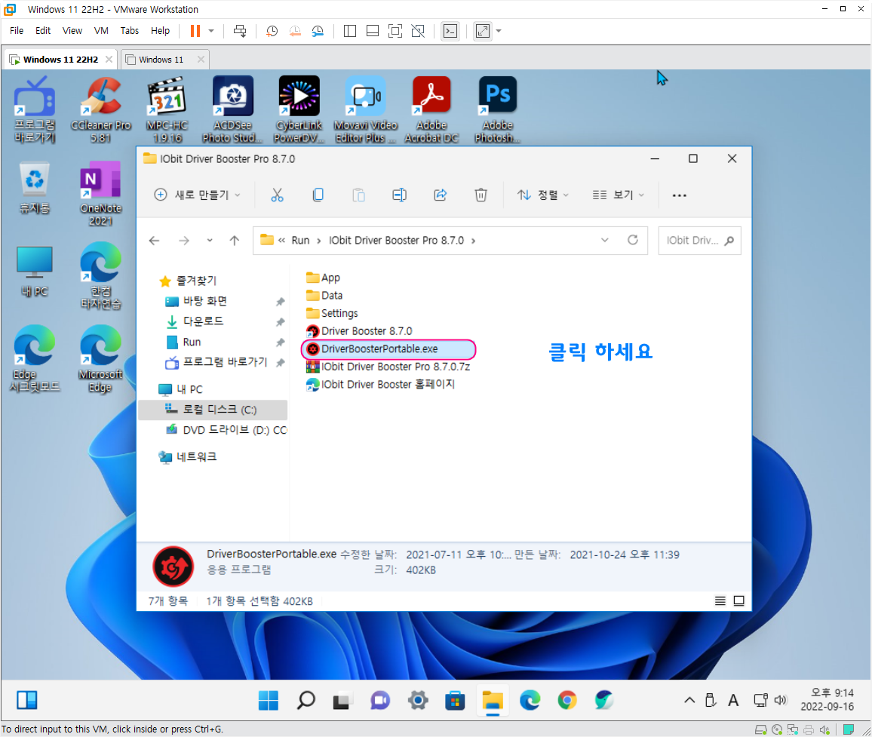Go up one folder level
The width and height of the screenshot is (872, 737).
pos(235,241)
